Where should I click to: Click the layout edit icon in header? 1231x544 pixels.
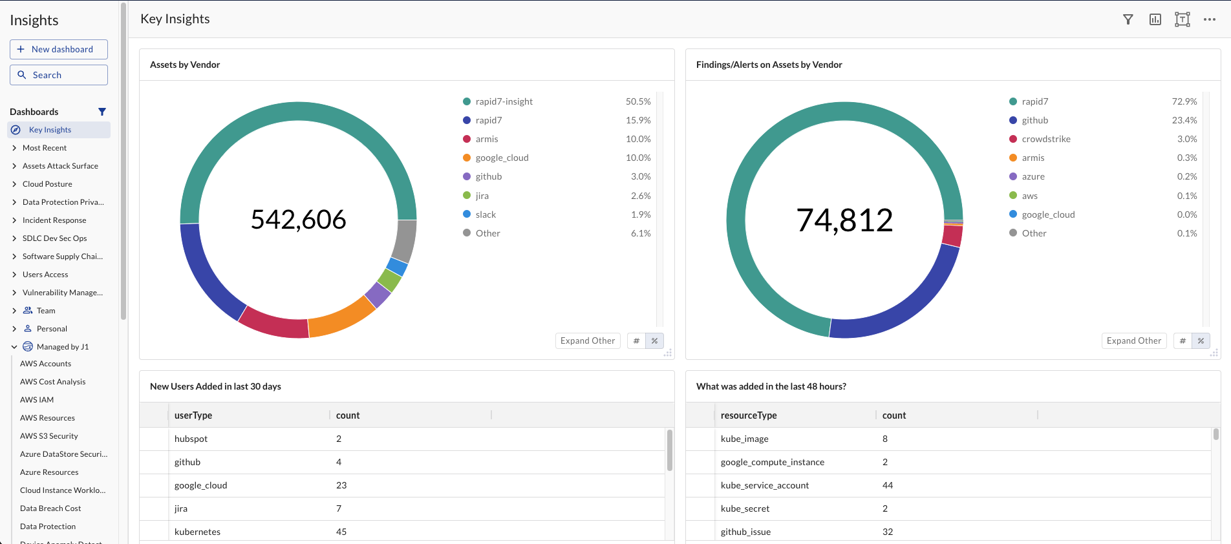click(x=1183, y=19)
